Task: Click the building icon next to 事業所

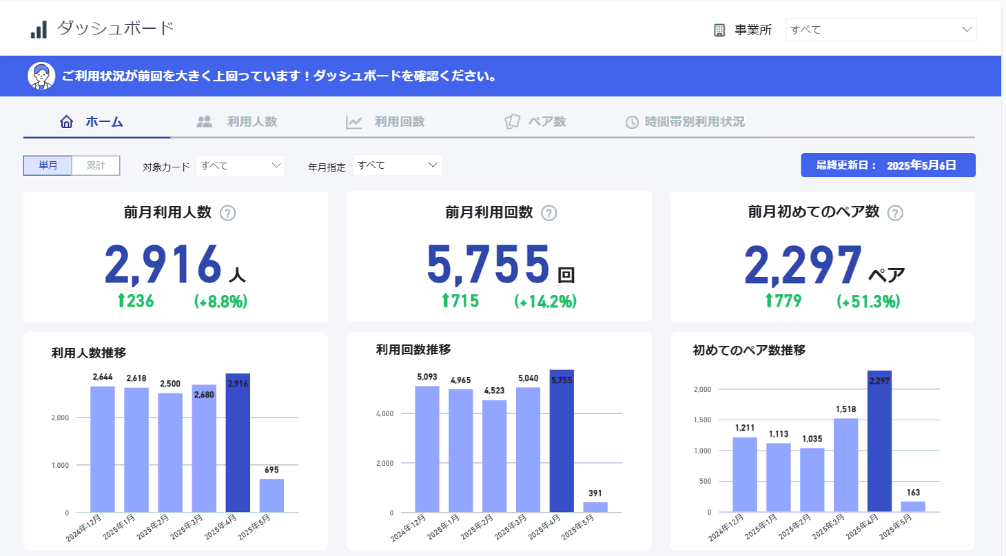Action: tap(719, 30)
